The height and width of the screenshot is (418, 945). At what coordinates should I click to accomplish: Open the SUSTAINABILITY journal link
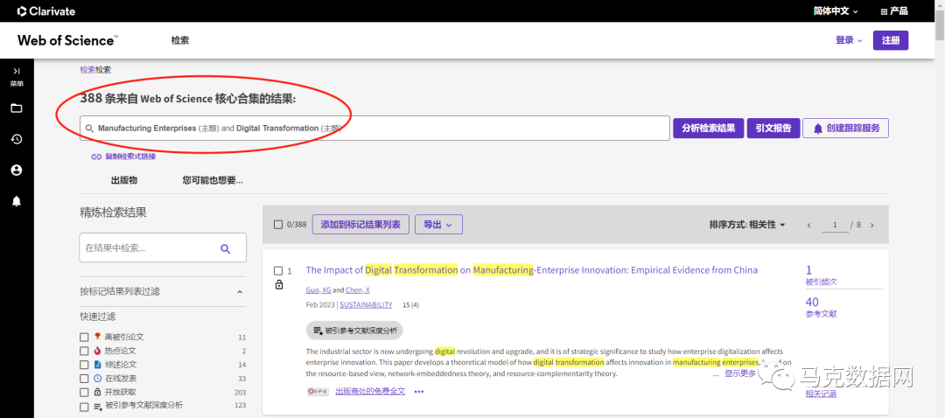[366, 305]
